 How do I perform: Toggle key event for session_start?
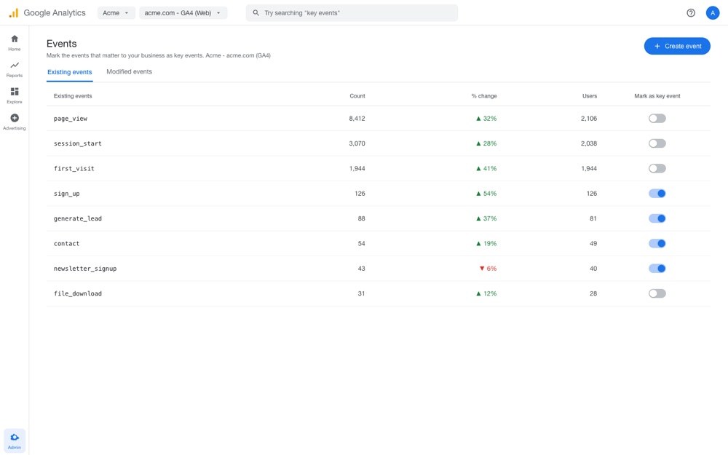click(x=657, y=143)
